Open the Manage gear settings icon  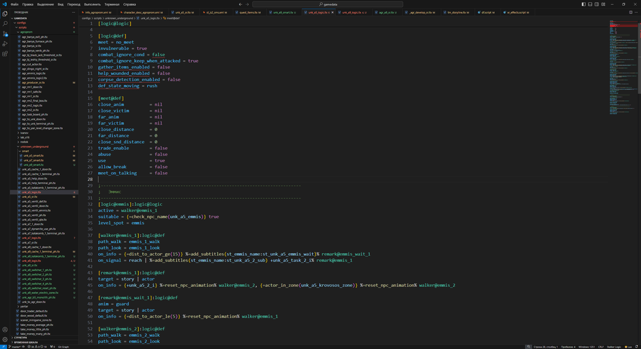[x=5, y=339]
